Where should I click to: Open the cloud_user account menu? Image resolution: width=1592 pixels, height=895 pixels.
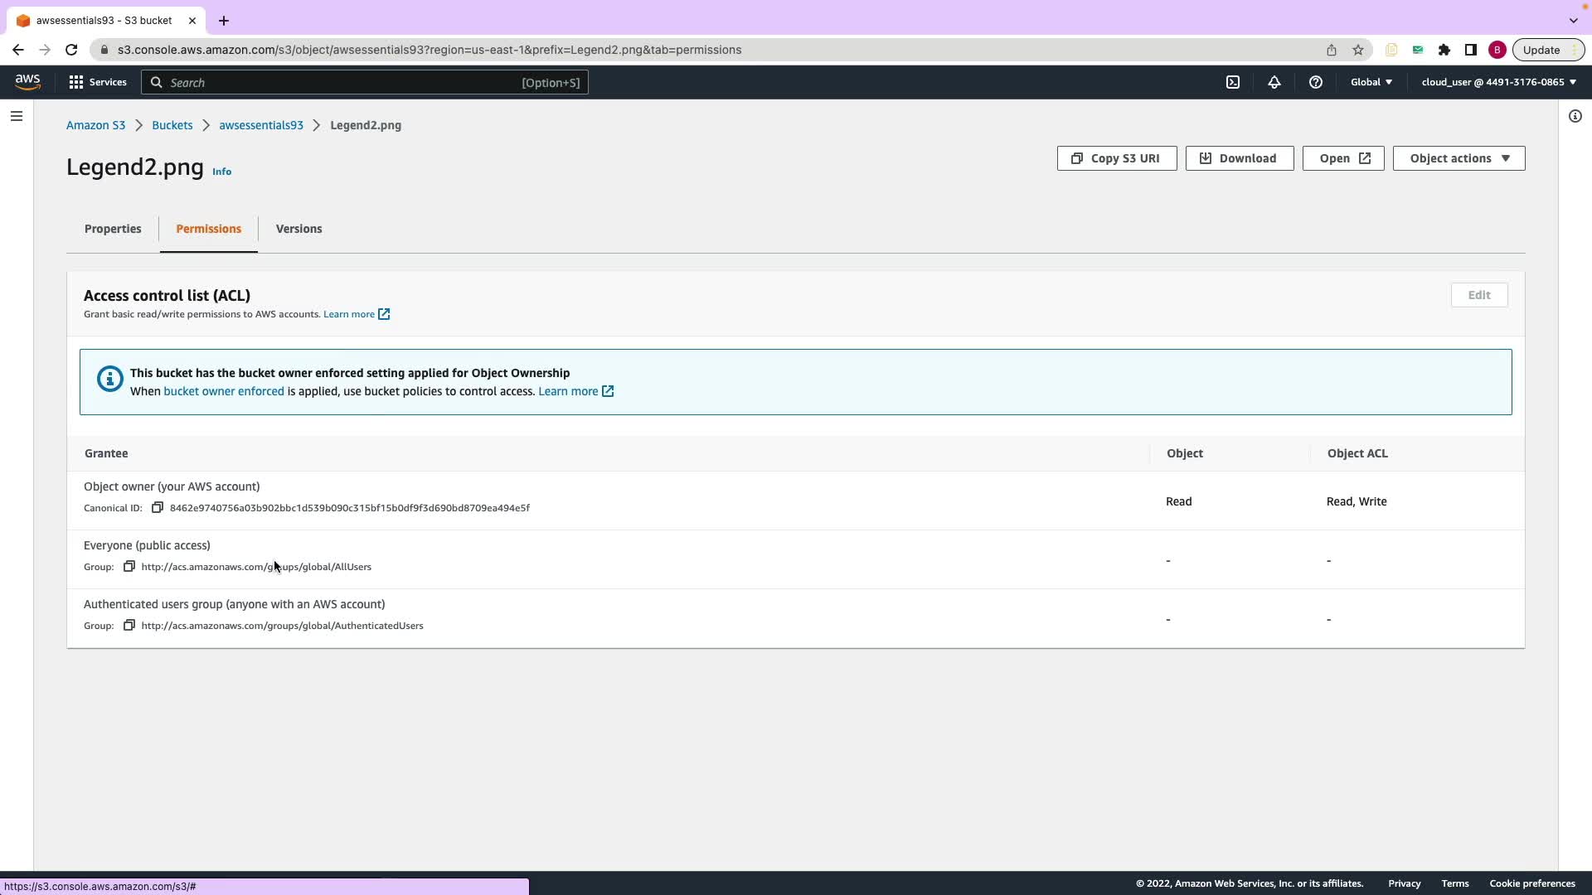click(x=1498, y=82)
